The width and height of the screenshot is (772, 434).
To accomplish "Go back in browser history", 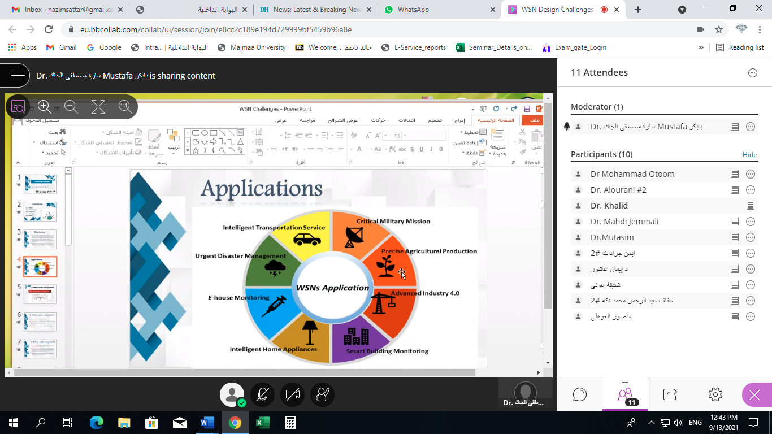I will point(14,29).
